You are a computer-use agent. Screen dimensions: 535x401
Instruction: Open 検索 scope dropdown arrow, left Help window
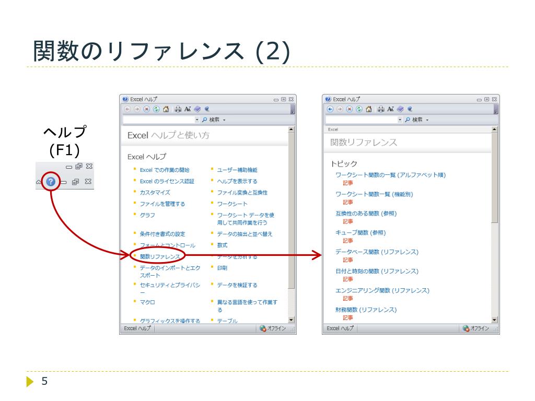point(224,120)
